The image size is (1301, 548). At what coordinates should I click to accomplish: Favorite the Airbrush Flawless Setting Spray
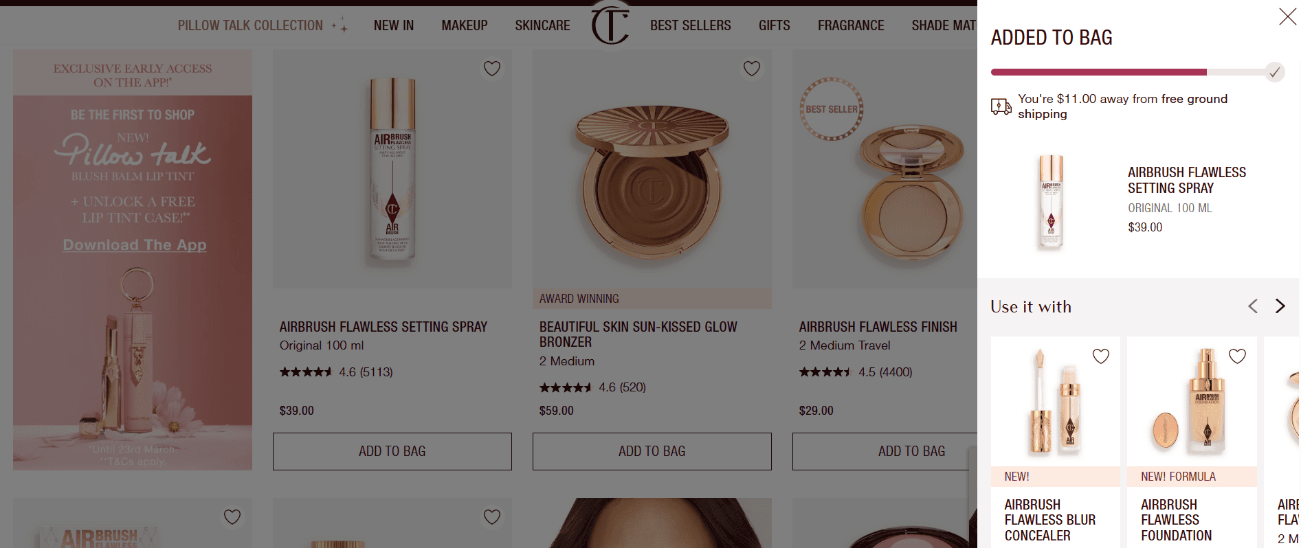pyautogui.click(x=492, y=69)
